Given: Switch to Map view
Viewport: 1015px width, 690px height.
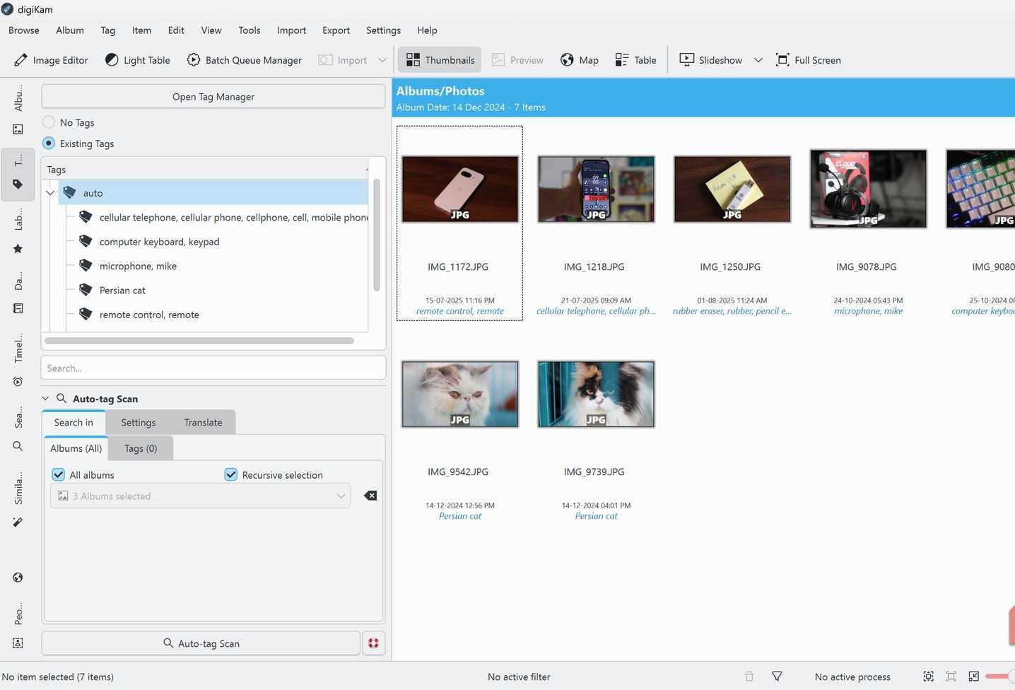Looking at the screenshot, I should point(579,60).
